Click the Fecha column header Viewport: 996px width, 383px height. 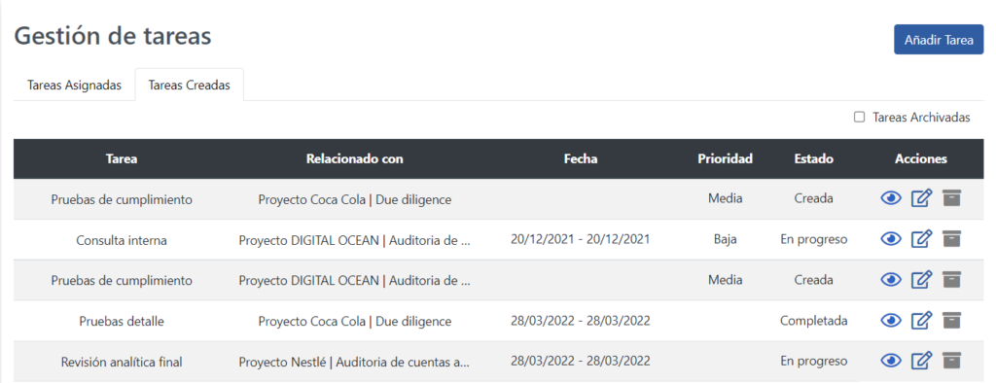[x=581, y=158]
